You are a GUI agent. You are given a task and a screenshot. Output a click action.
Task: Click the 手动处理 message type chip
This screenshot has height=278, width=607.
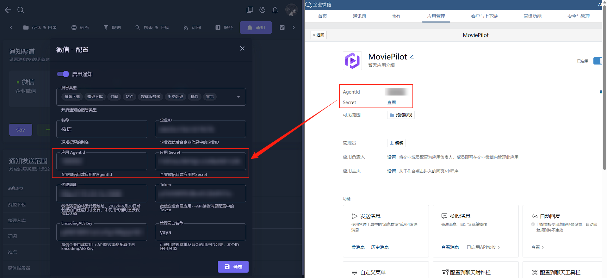click(x=176, y=97)
